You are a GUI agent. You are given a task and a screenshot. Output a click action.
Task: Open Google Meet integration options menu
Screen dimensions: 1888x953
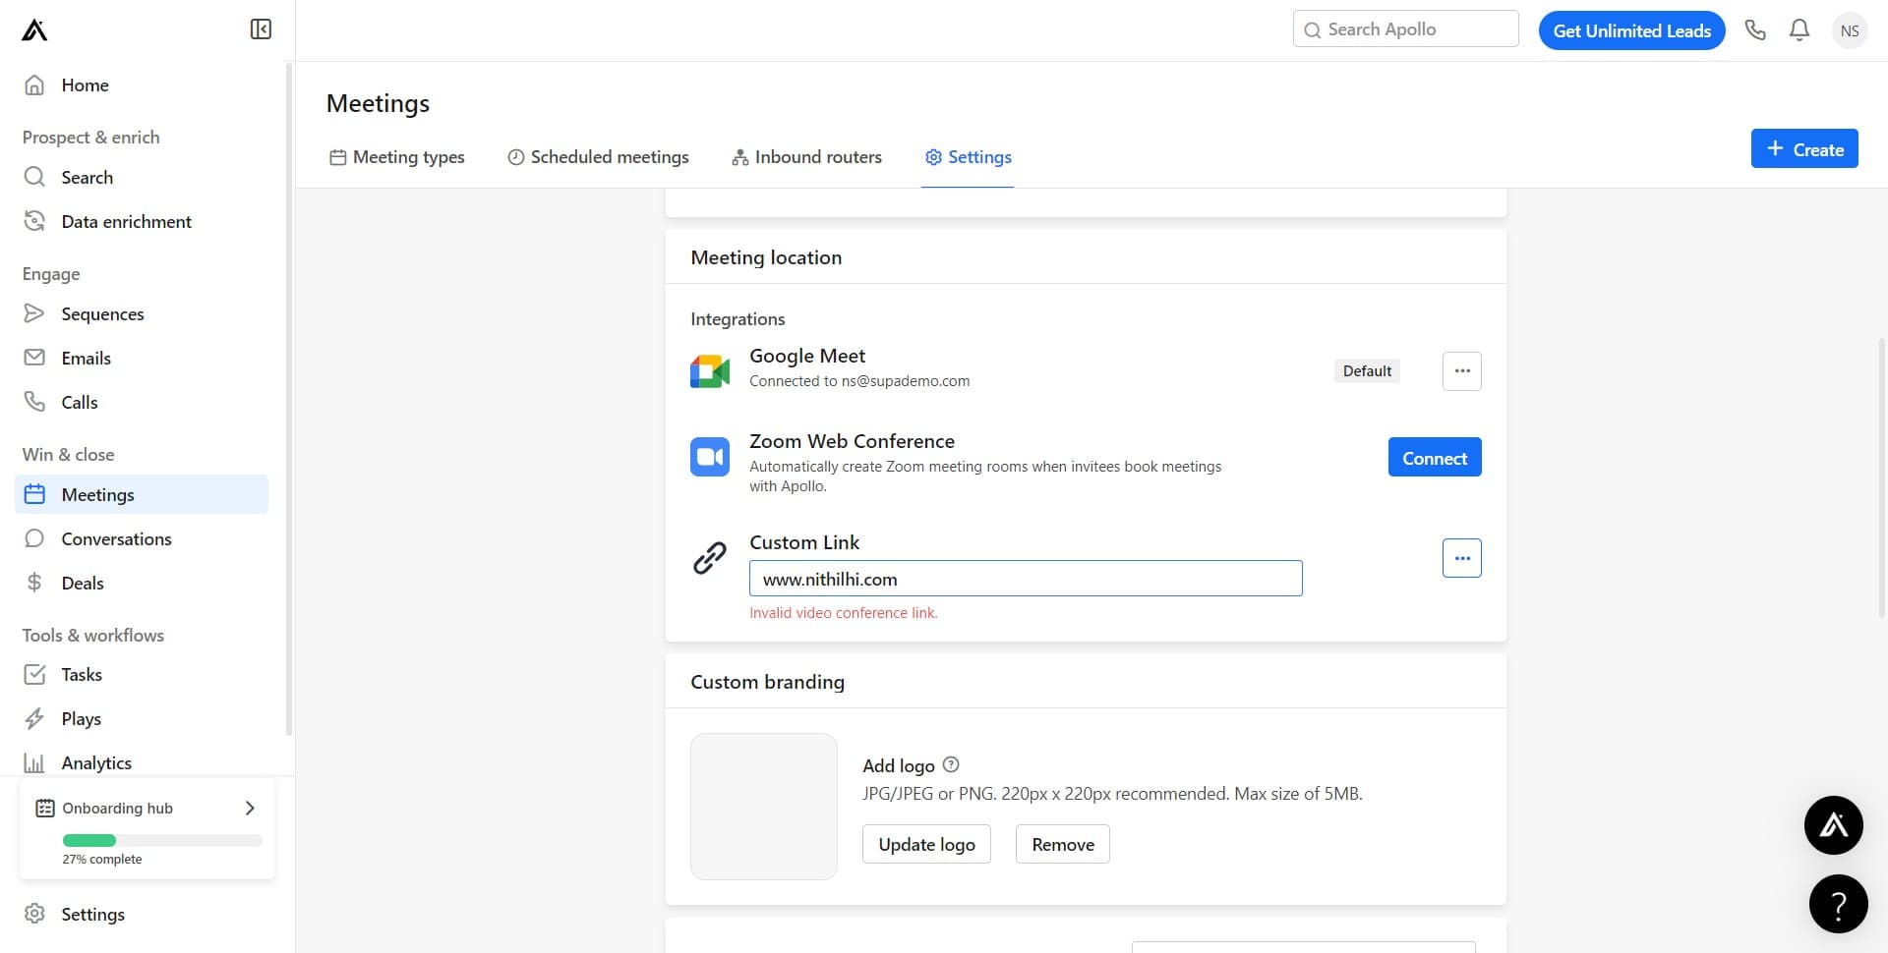point(1461,370)
